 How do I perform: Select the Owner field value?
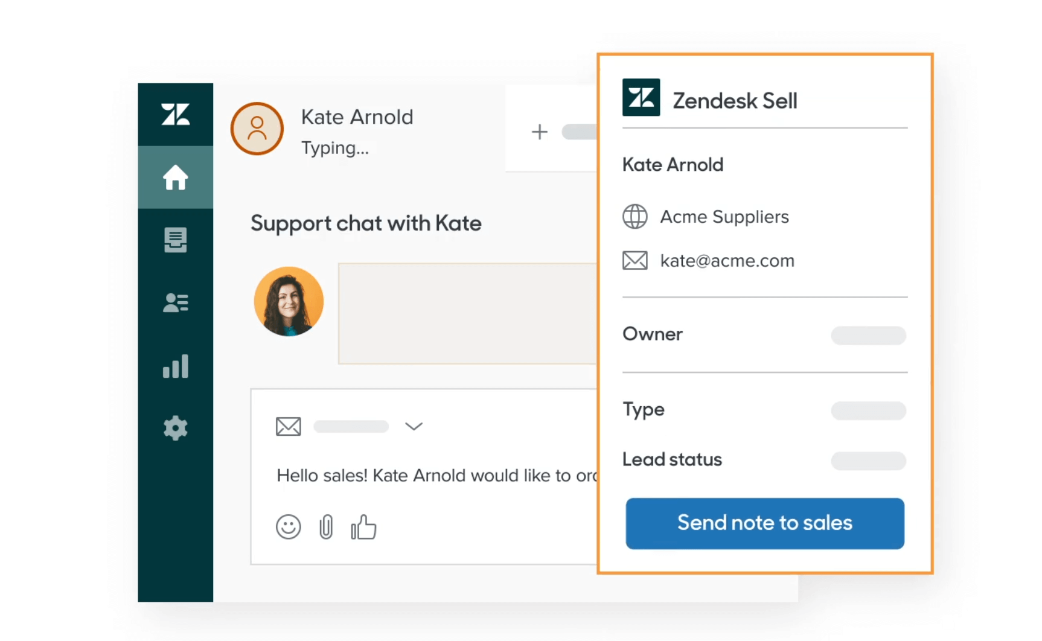click(869, 336)
